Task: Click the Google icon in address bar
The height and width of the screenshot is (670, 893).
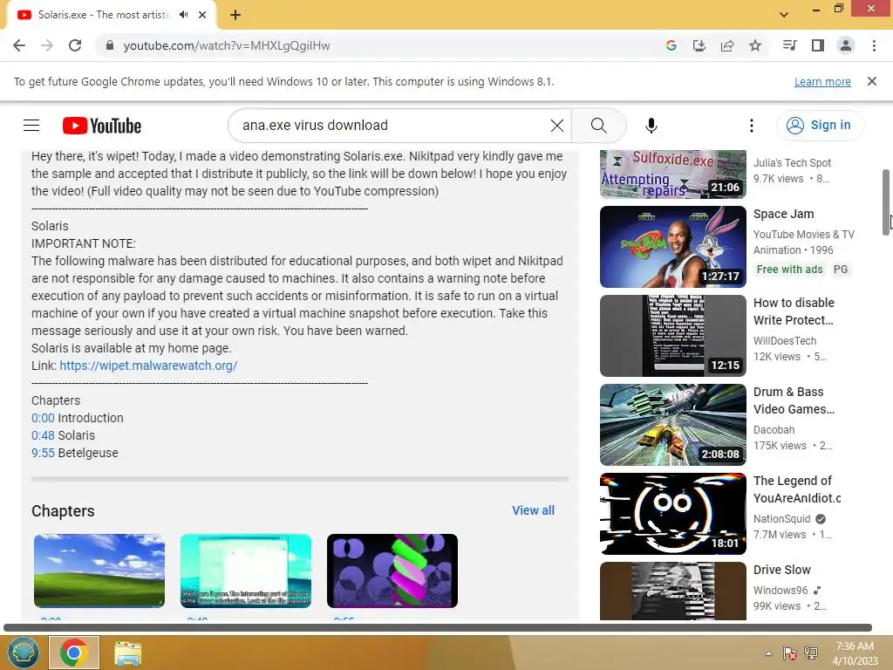Action: (x=671, y=45)
